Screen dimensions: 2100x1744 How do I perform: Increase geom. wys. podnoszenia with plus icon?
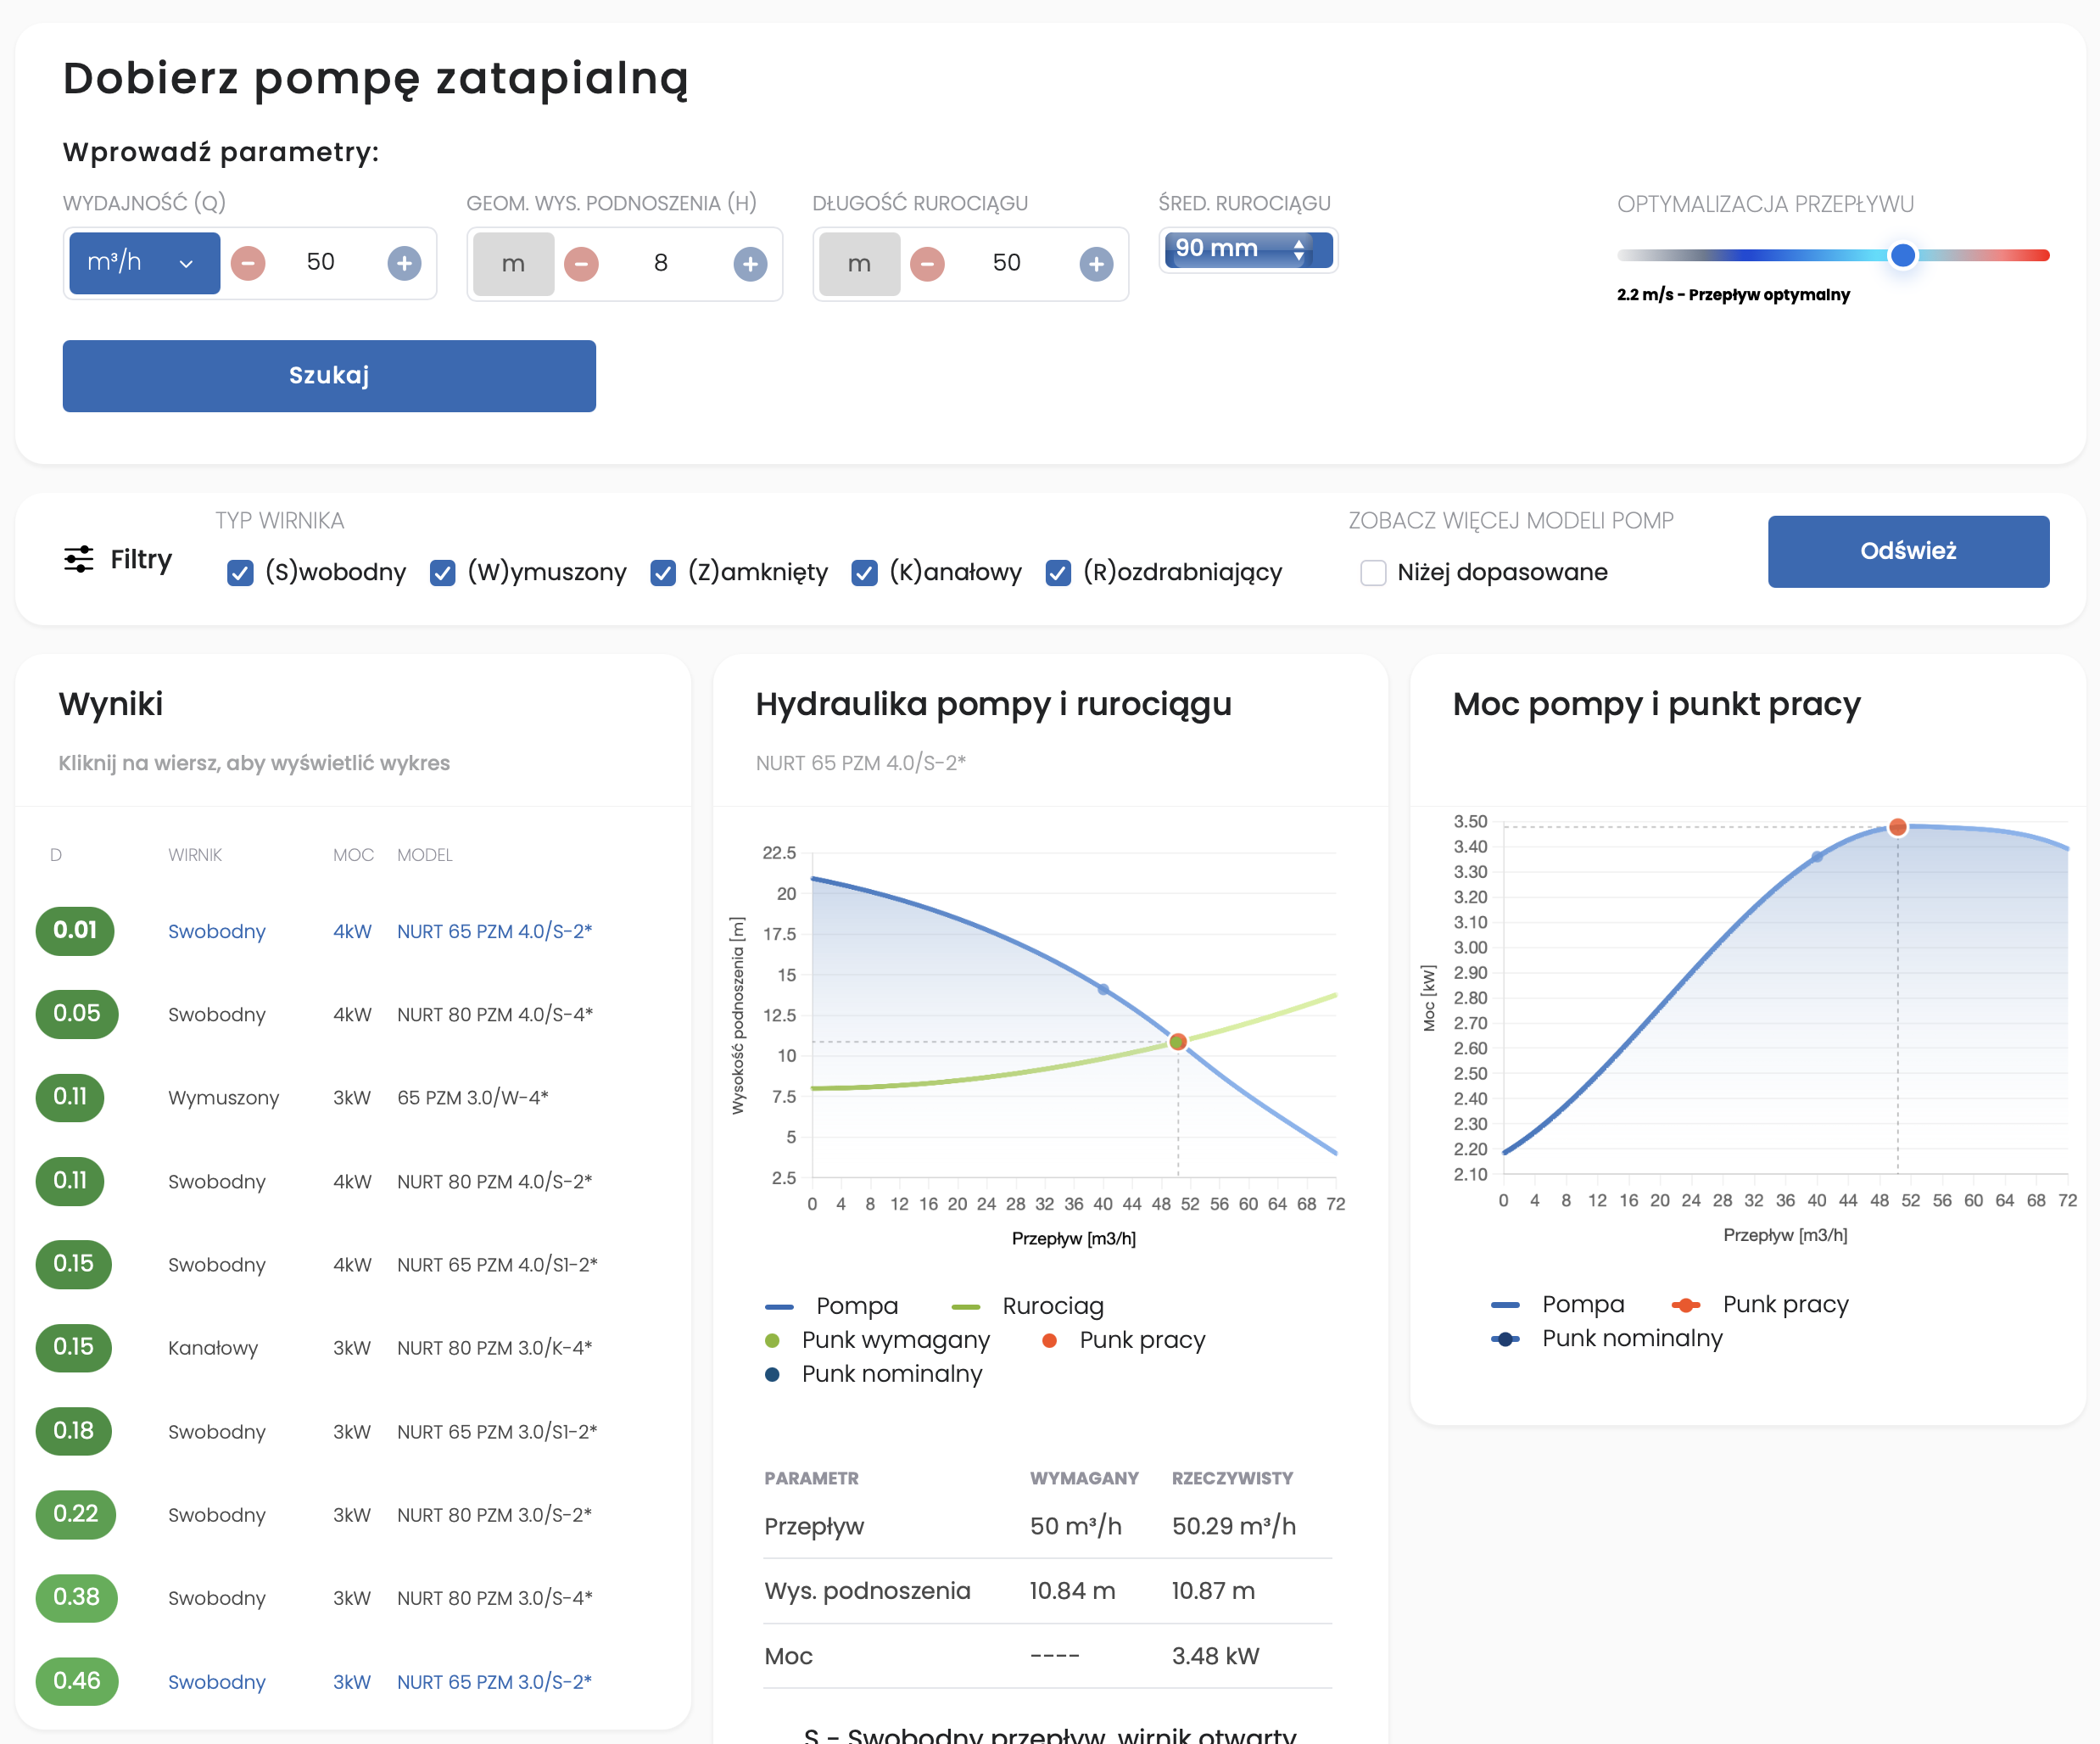pyautogui.click(x=750, y=264)
